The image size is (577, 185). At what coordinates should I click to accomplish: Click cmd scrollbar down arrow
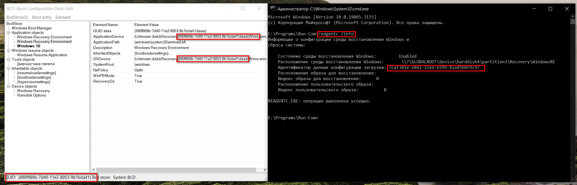click(573, 179)
